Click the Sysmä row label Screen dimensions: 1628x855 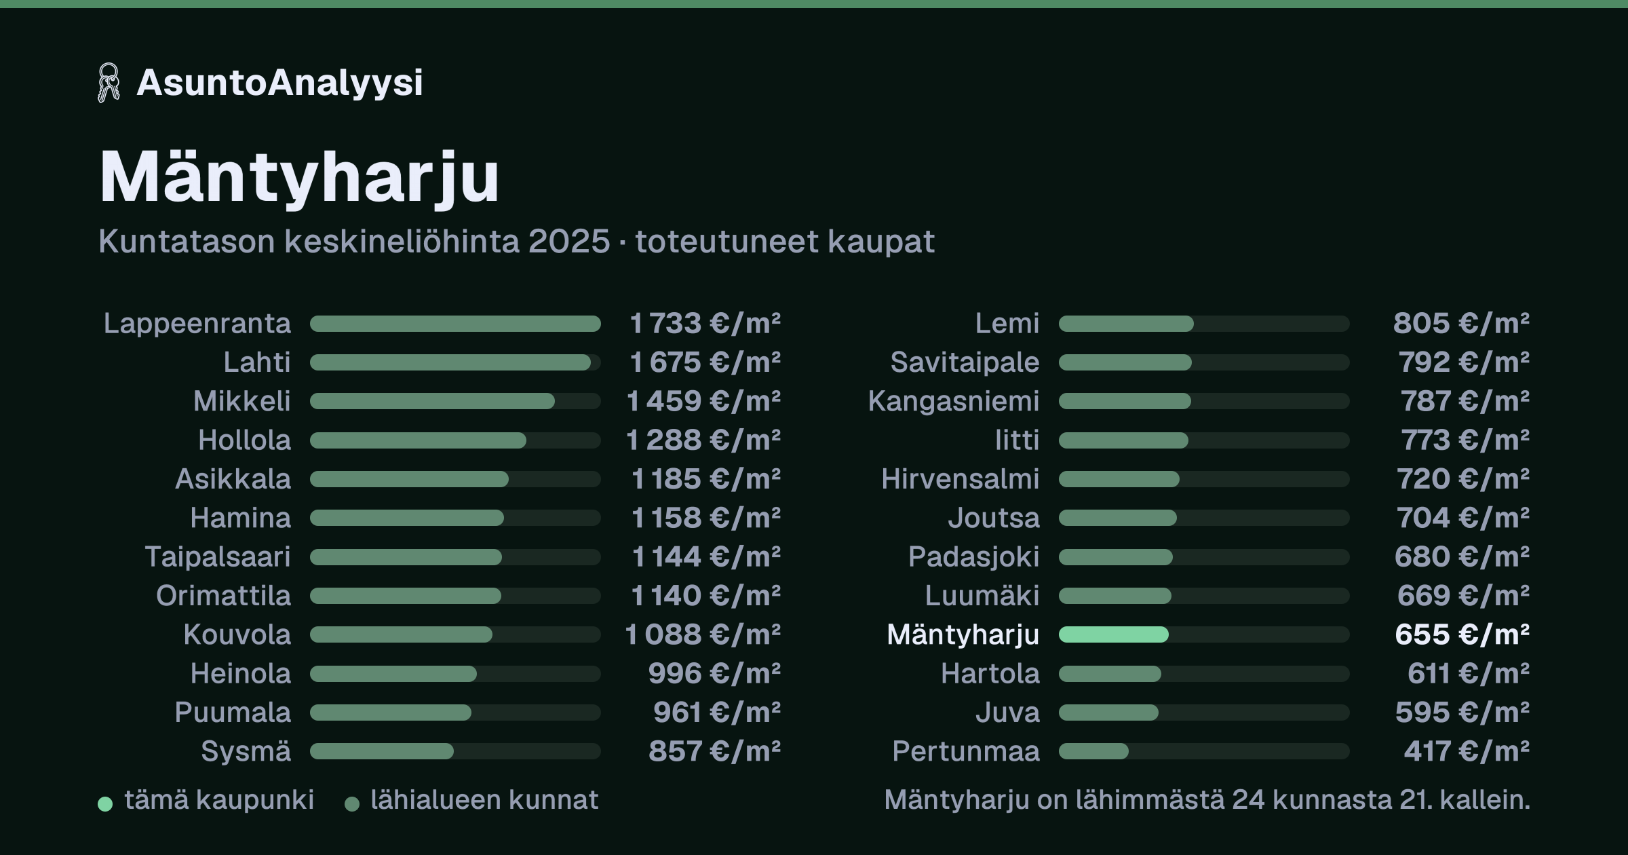pos(246,751)
